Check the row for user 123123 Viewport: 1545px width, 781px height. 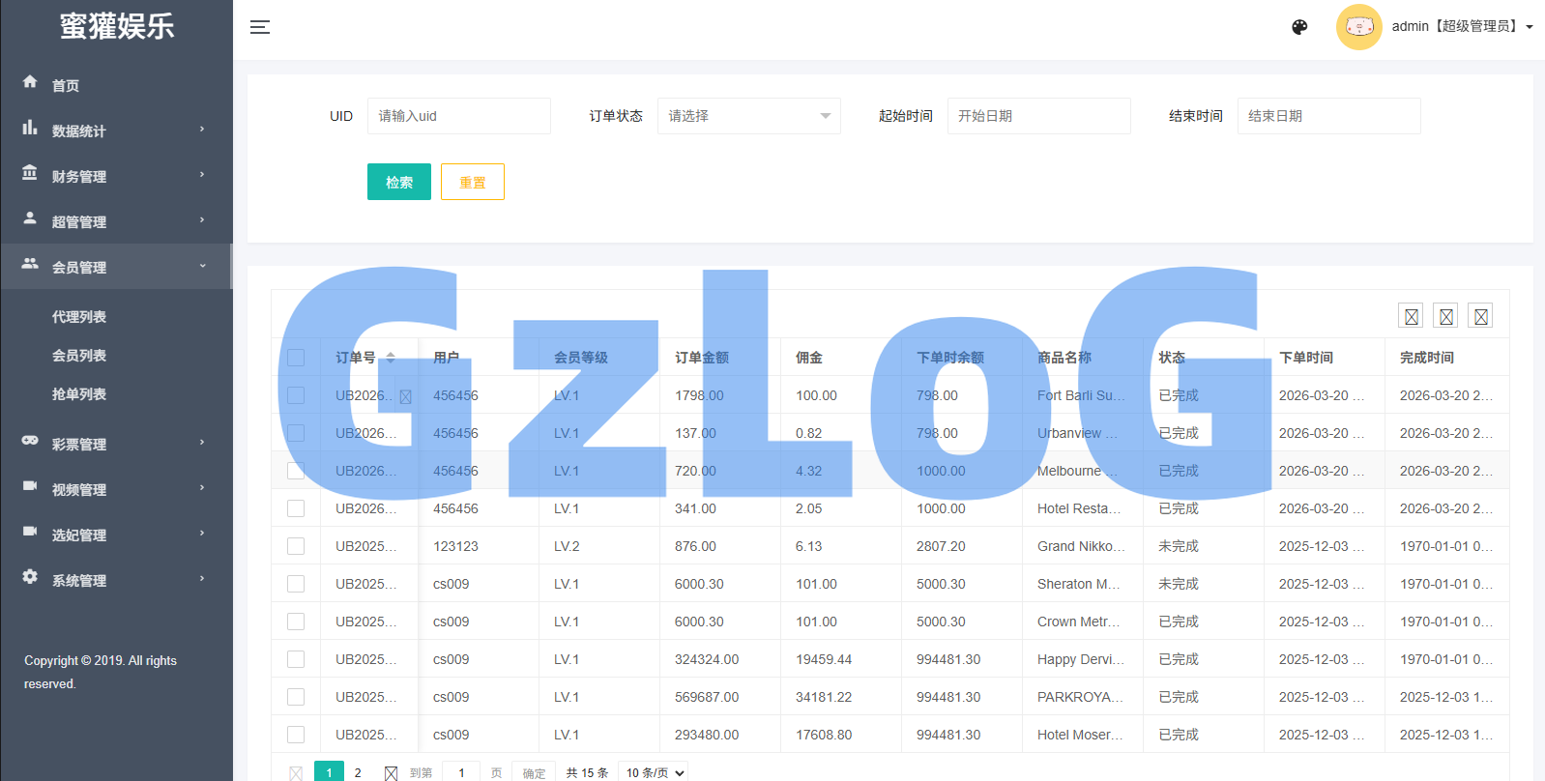[296, 546]
